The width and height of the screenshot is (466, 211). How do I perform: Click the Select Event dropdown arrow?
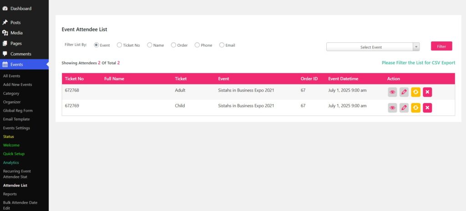tap(416, 47)
